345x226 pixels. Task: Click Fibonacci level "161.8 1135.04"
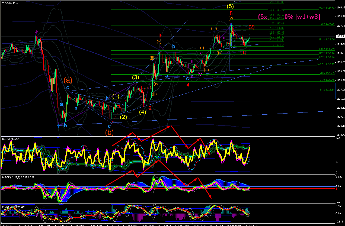pyautogui.click(x=326, y=40)
